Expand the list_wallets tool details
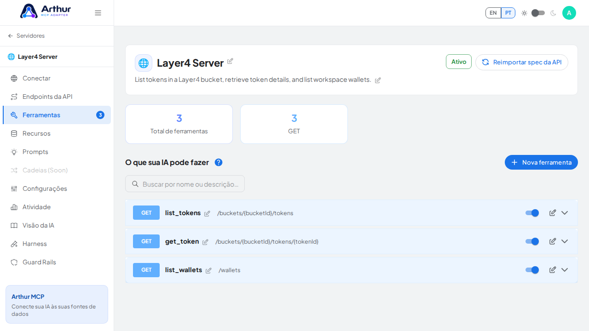589x331 pixels. 565,270
